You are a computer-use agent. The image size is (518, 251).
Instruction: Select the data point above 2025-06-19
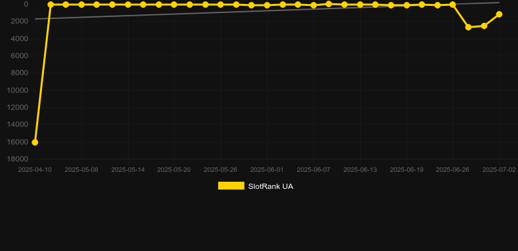pos(407,5)
